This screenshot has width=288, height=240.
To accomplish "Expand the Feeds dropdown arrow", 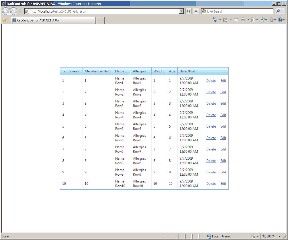I will coord(231,20).
